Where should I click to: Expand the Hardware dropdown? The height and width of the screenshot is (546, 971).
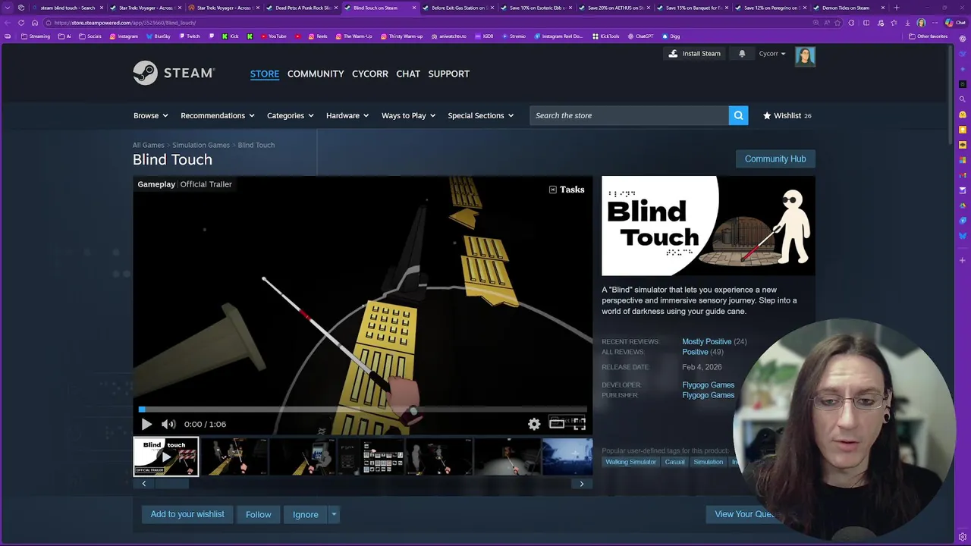(347, 115)
